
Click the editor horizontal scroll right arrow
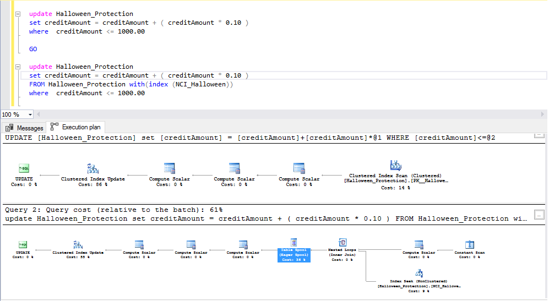pos(542,114)
